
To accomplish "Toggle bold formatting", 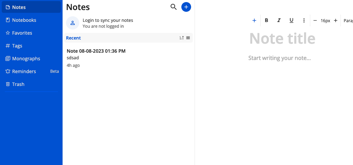I will (x=266, y=20).
